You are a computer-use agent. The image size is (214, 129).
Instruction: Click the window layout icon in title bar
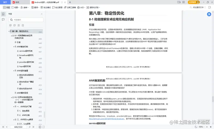[x=179, y=2]
